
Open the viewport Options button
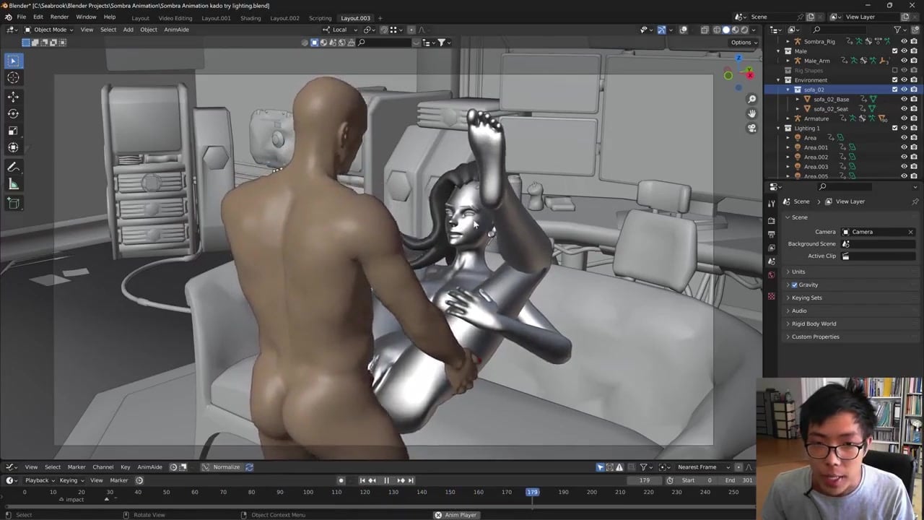744,42
